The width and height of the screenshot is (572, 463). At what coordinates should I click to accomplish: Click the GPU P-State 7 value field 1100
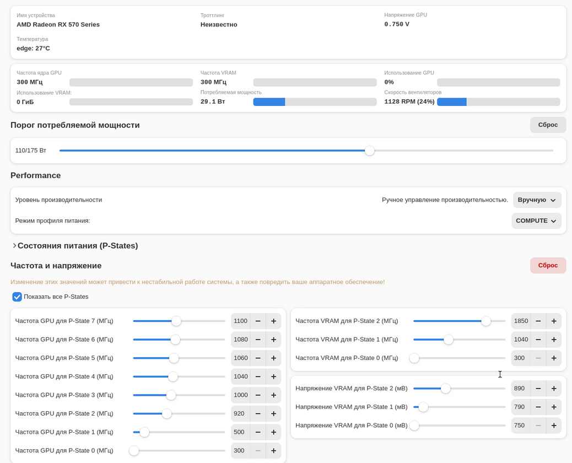pyautogui.click(x=240, y=321)
